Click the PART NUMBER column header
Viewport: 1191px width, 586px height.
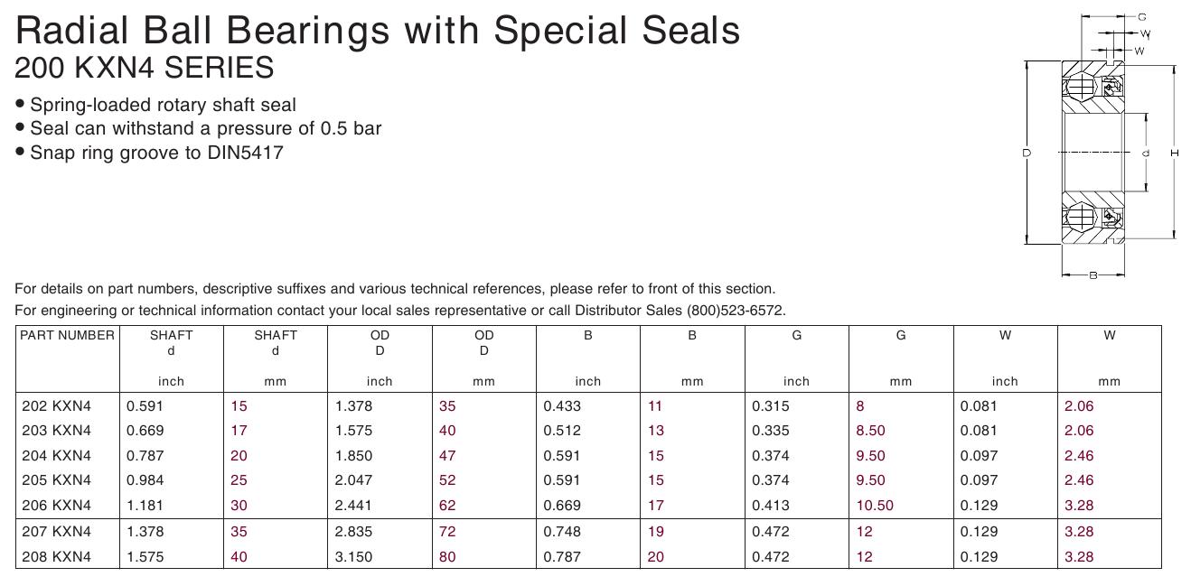68,335
